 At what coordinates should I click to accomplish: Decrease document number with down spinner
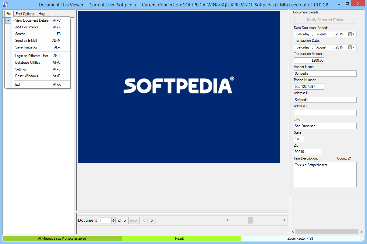[x=114, y=222]
